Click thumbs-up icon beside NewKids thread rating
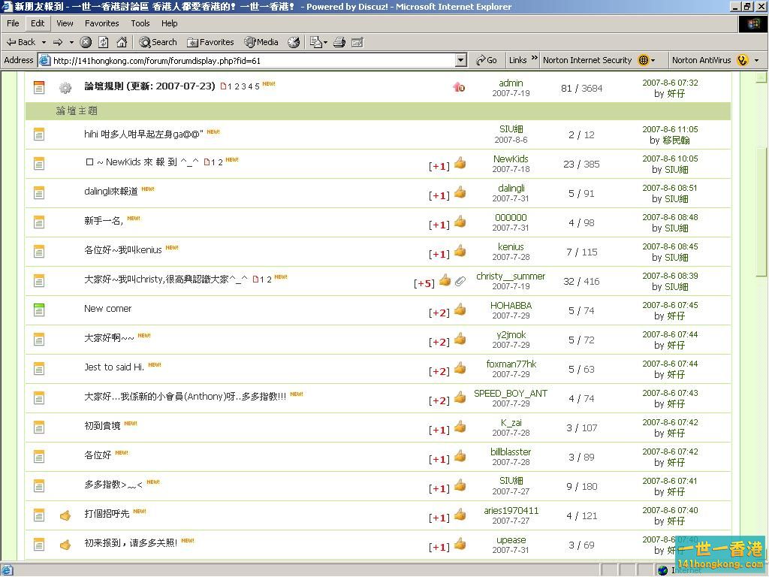Screen dimensions: 769x577 (x=460, y=163)
